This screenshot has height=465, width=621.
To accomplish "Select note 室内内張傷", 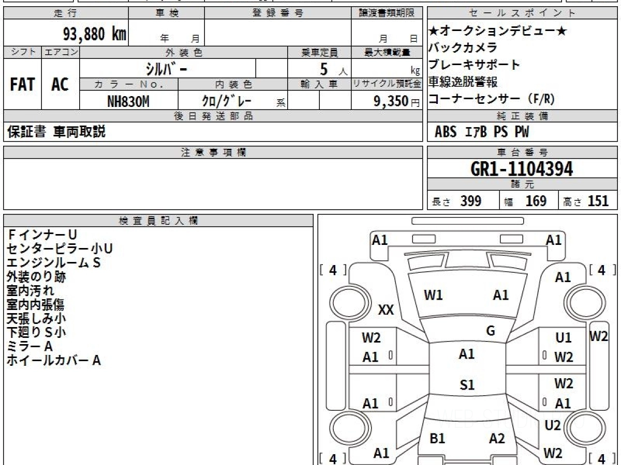I will coord(36,304).
